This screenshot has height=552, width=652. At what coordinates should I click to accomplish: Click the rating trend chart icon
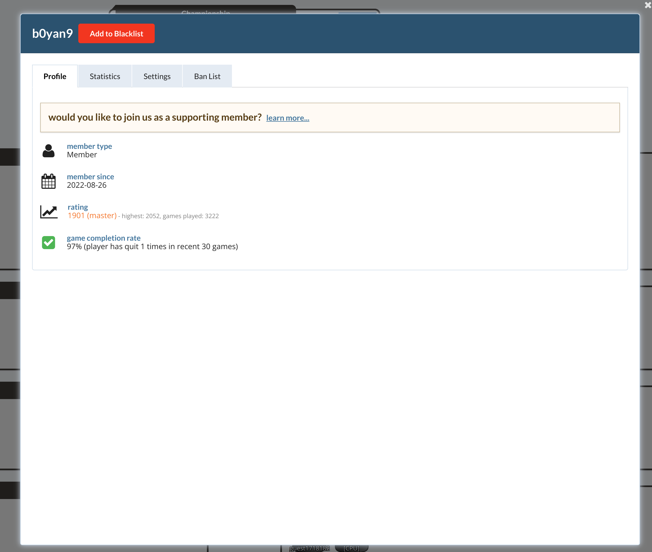[x=49, y=212]
